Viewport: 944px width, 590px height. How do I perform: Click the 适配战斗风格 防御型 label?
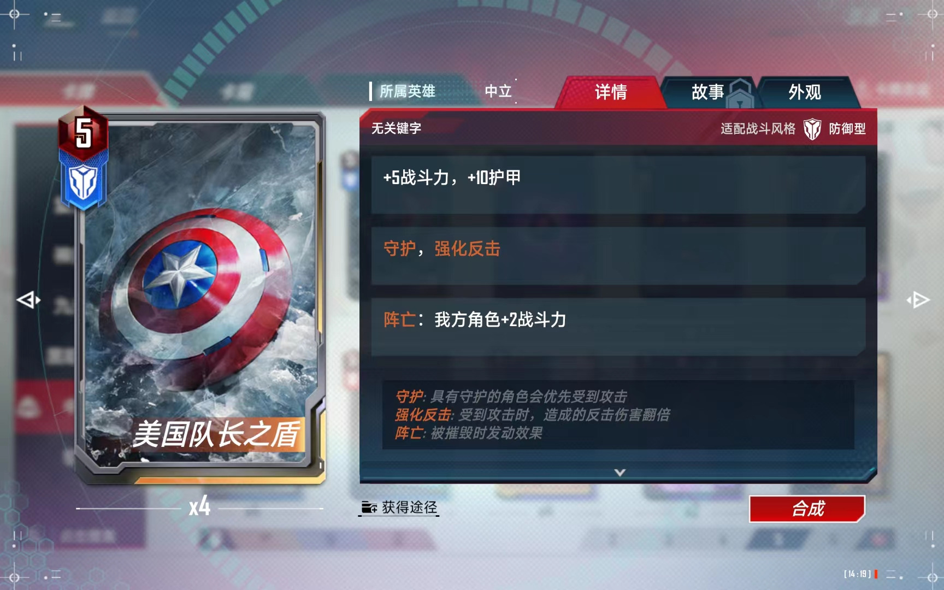coord(793,129)
